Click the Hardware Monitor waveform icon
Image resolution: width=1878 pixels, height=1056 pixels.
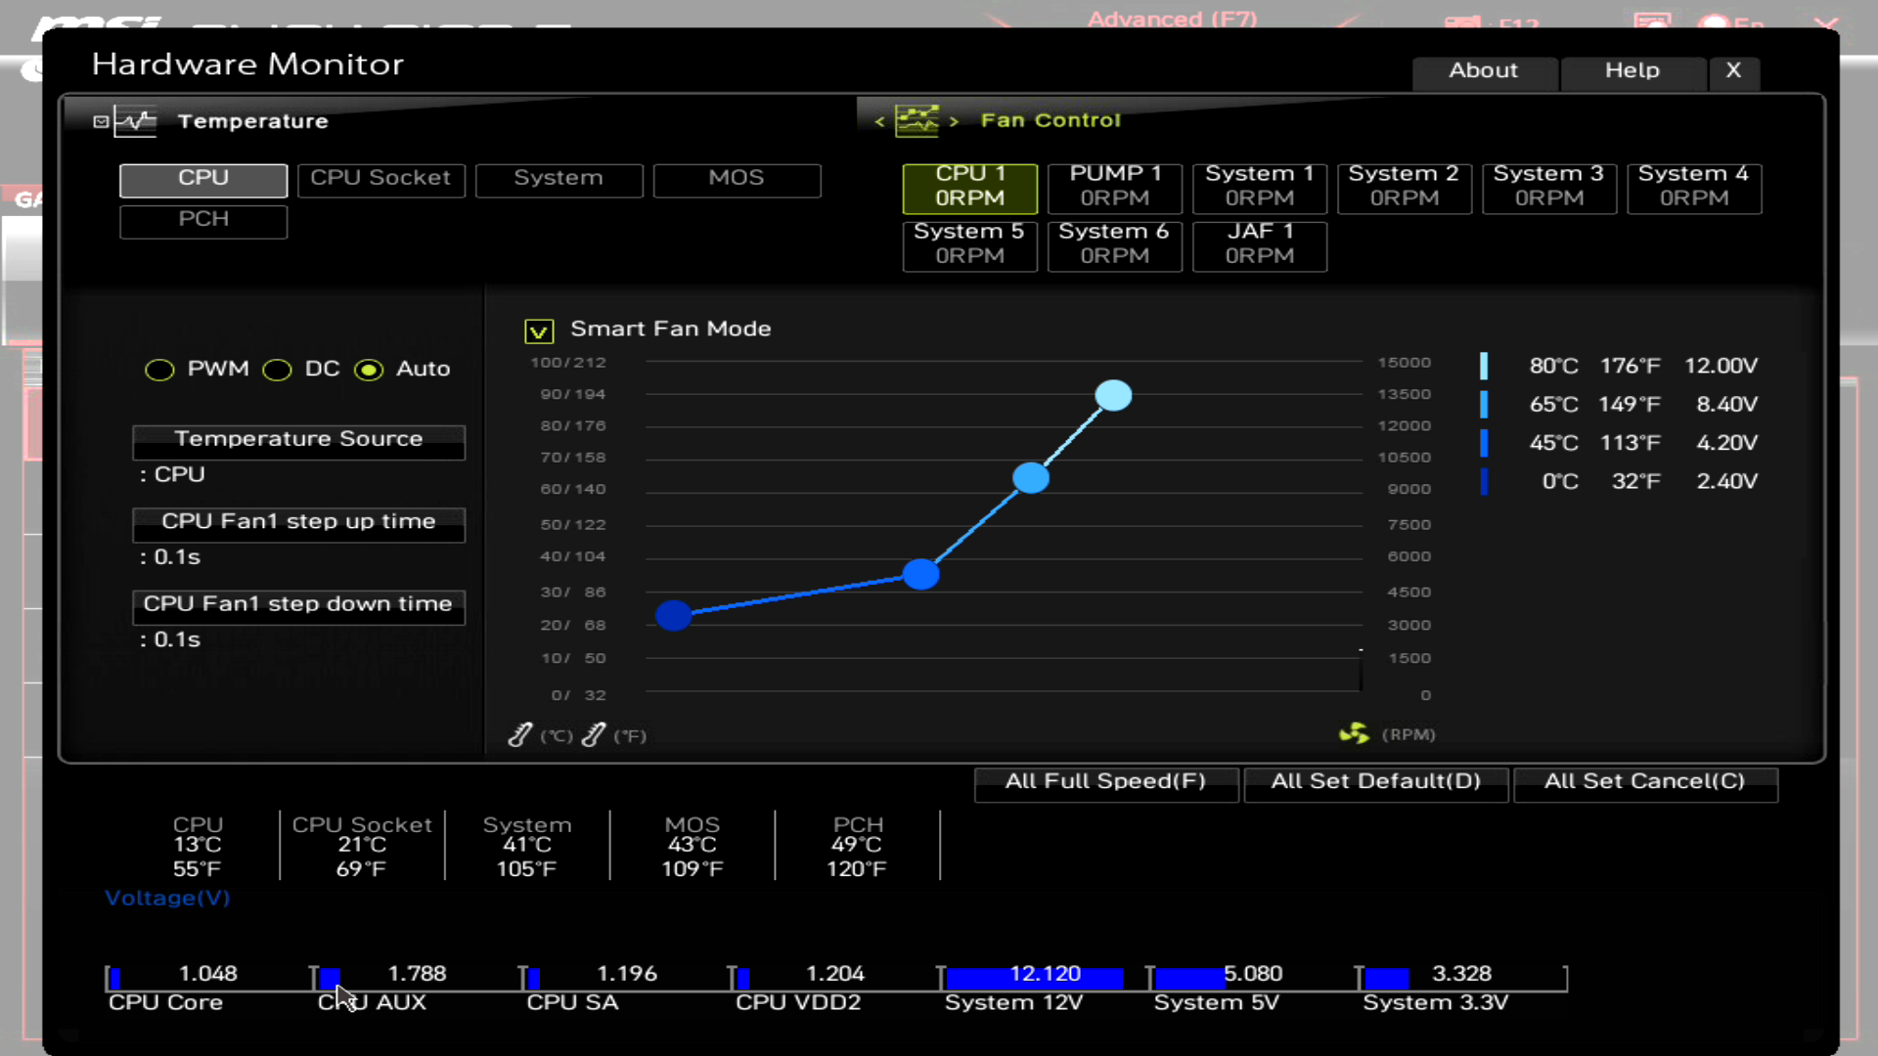(x=138, y=120)
